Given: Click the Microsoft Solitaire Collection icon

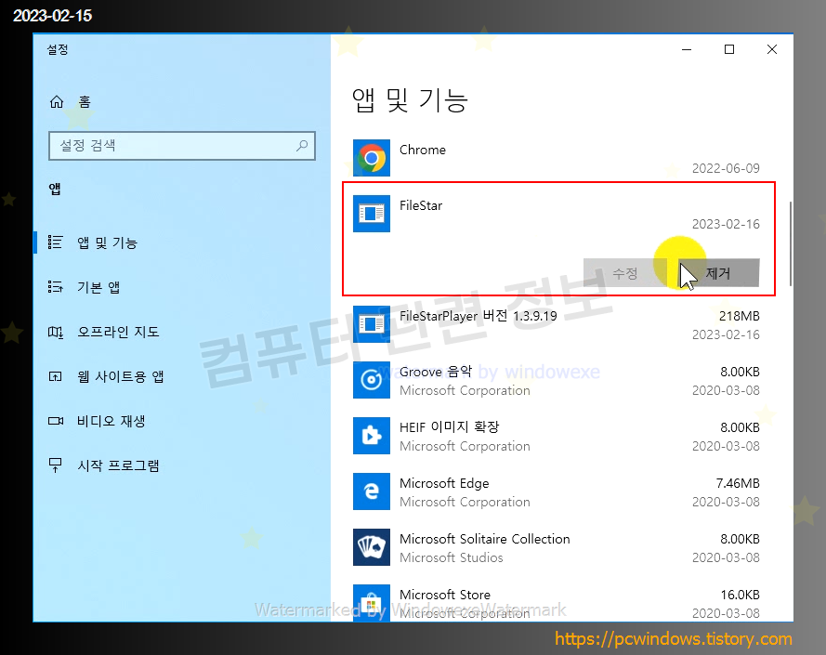Looking at the screenshot, I should (372, 547).
